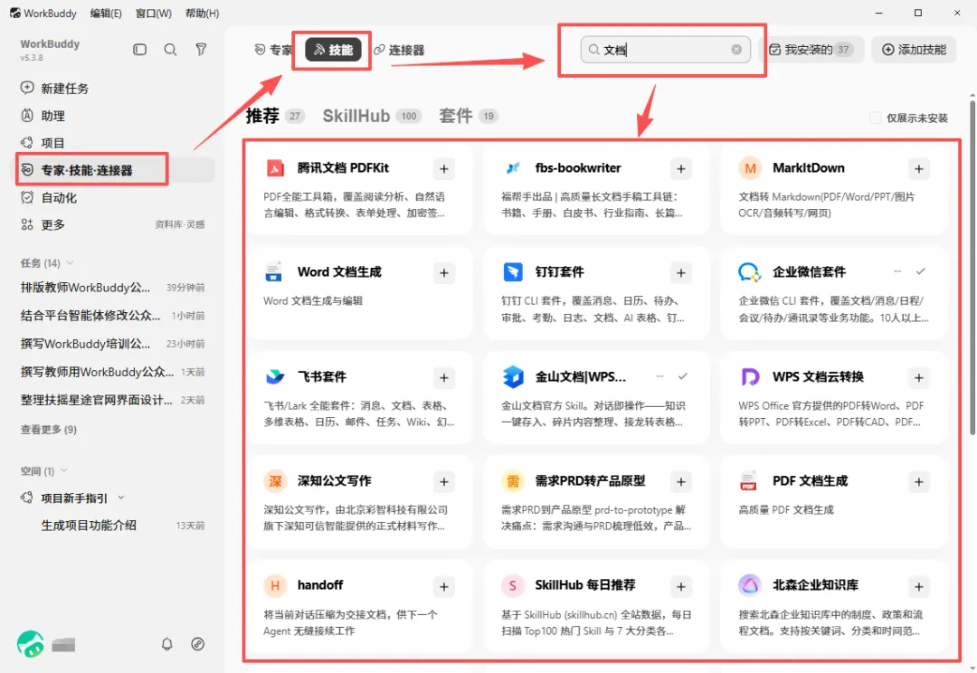Image resolution: width=977 pixels, height=673 pixels.
Task: Clear the search box text
Action: [736, 49]
